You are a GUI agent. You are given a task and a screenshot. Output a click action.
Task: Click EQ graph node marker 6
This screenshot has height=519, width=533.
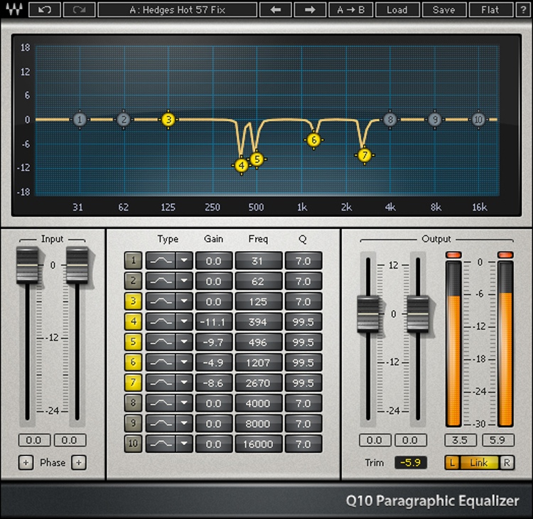click(x=314, y=140)
